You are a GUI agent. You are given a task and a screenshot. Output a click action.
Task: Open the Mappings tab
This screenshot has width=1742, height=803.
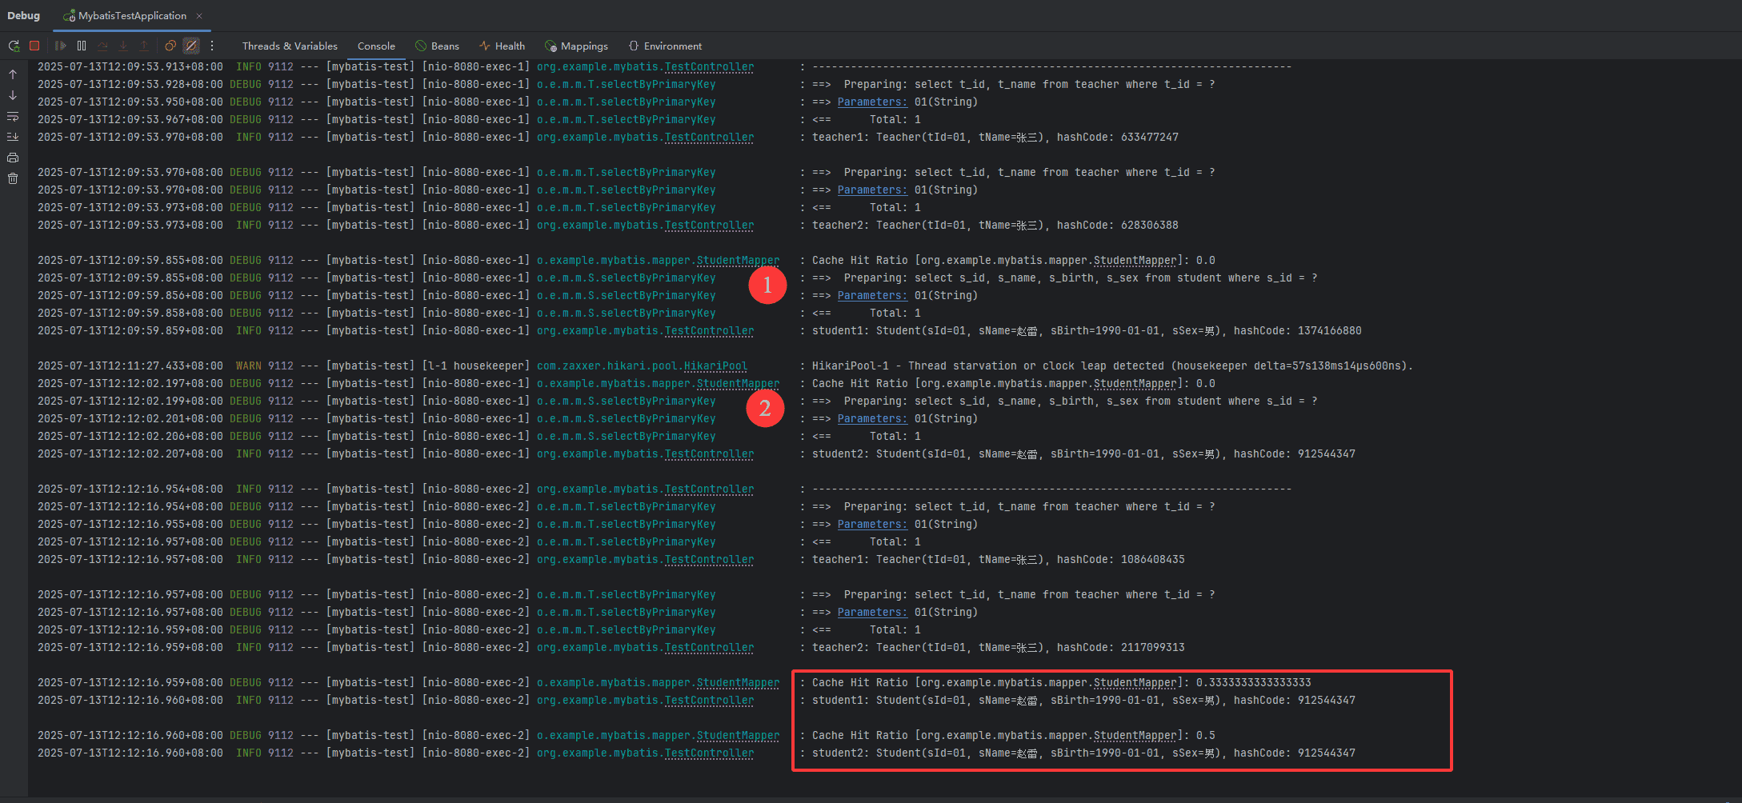pos(576,46)
